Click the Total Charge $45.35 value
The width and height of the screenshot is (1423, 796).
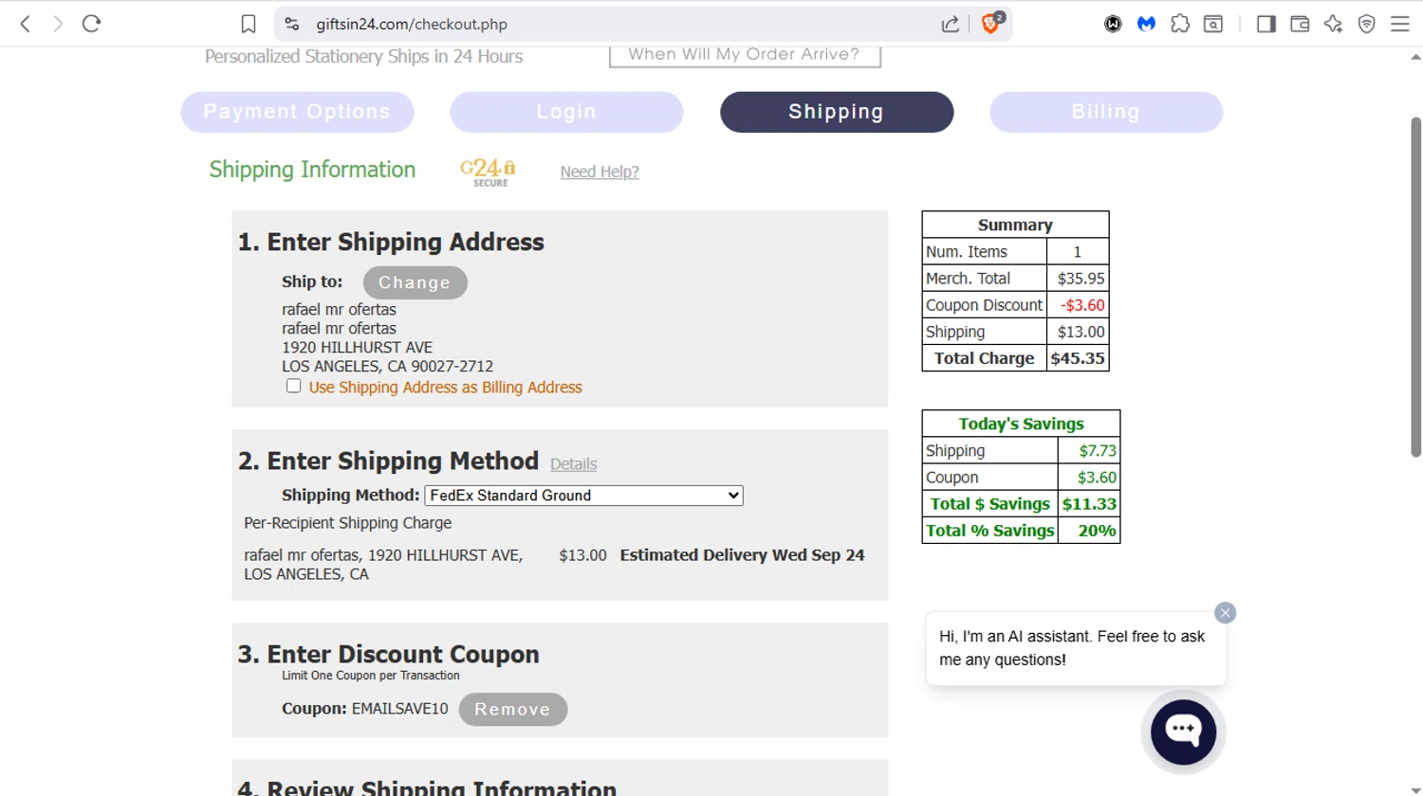pos(1078,358)
